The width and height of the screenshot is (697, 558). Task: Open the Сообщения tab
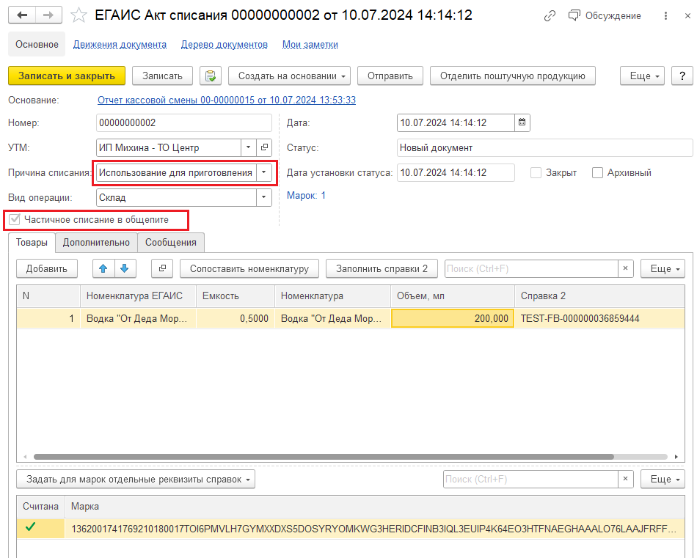(170, 242)
